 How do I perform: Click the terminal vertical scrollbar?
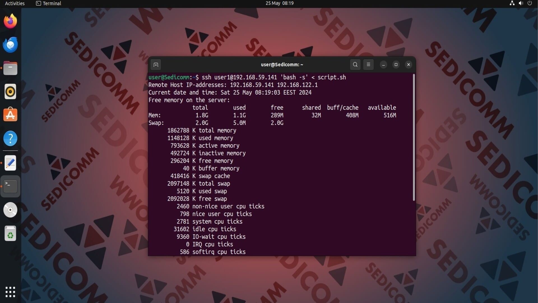coord(414,137)
